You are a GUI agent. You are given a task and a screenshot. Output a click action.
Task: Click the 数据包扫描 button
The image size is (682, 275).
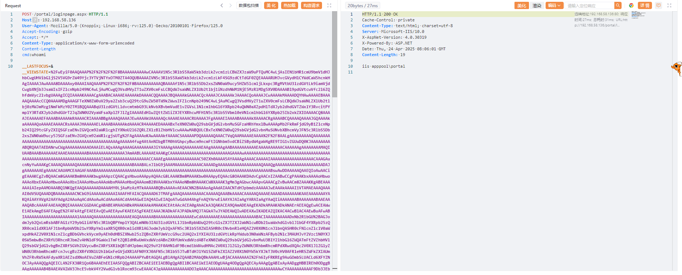[x=249, y=5]
